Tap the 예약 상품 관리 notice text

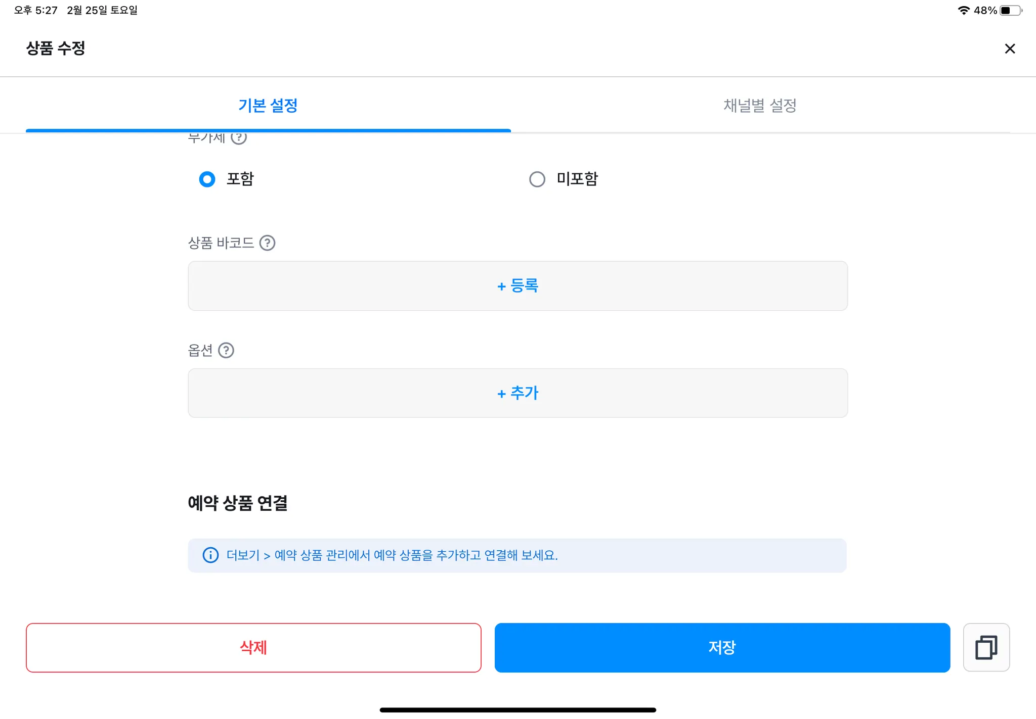(392, 555)
